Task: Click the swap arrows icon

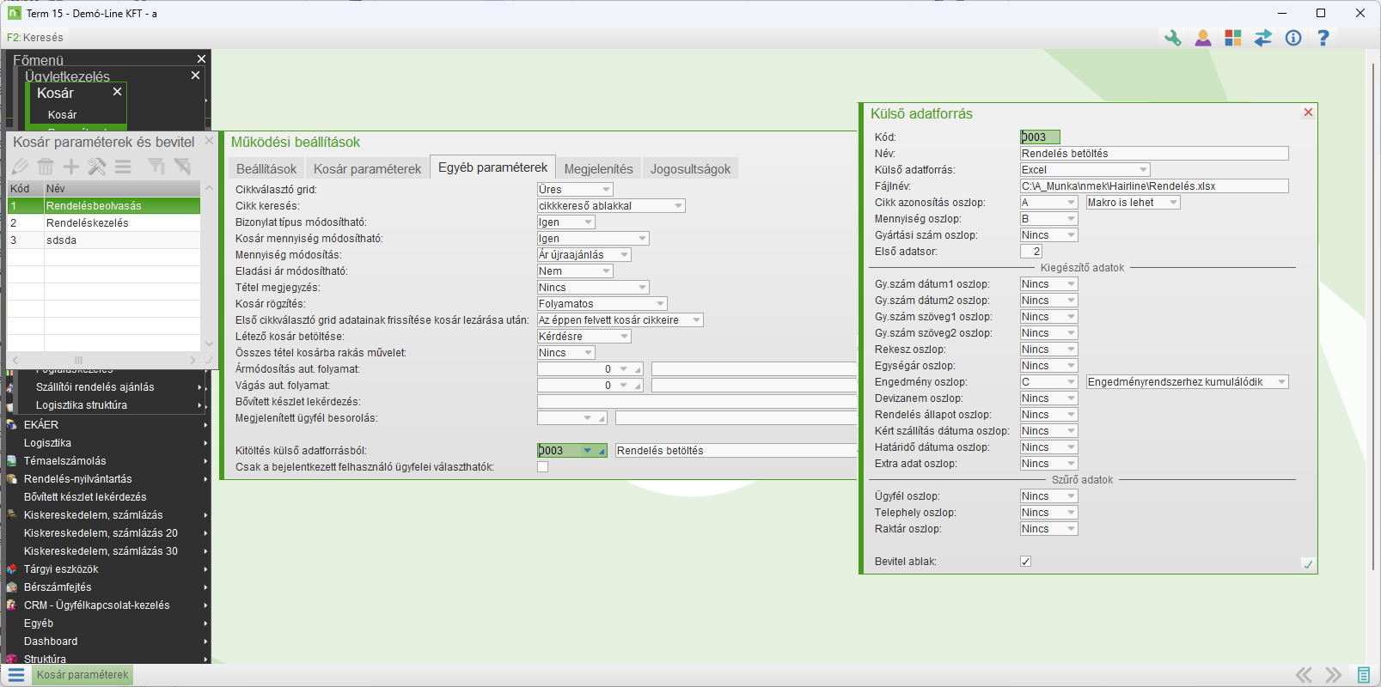Action: pos(1262,38)
